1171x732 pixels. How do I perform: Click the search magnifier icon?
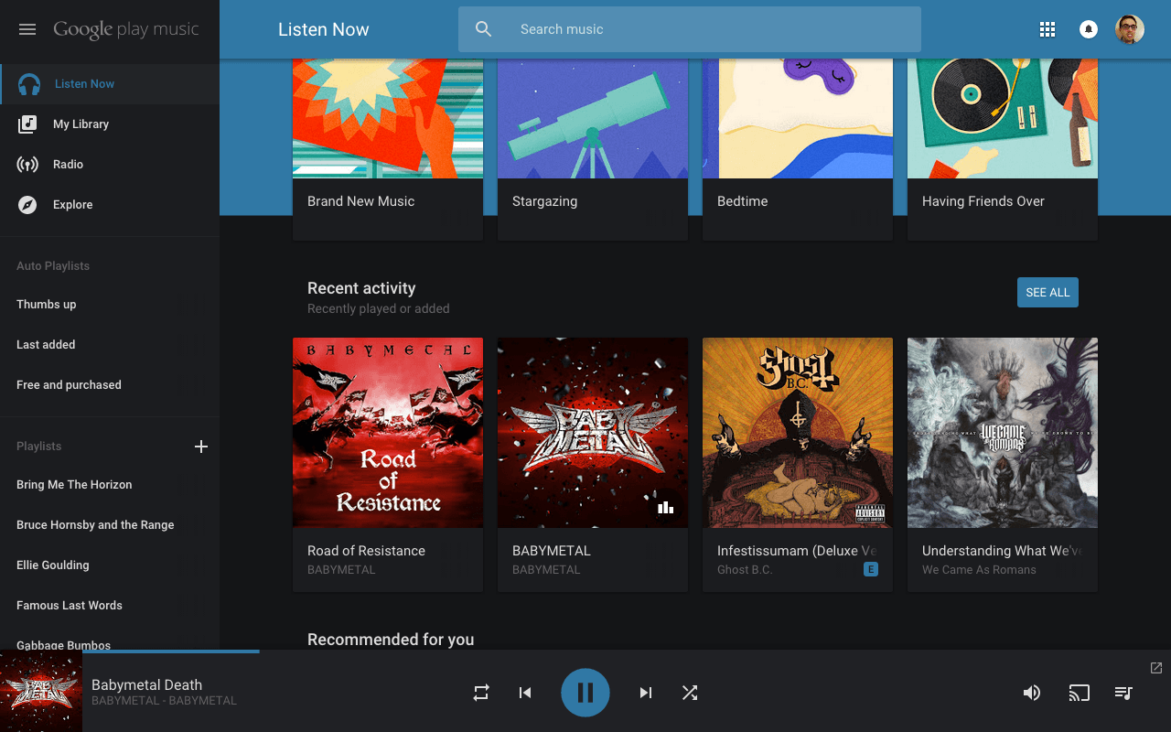(483, 28)
